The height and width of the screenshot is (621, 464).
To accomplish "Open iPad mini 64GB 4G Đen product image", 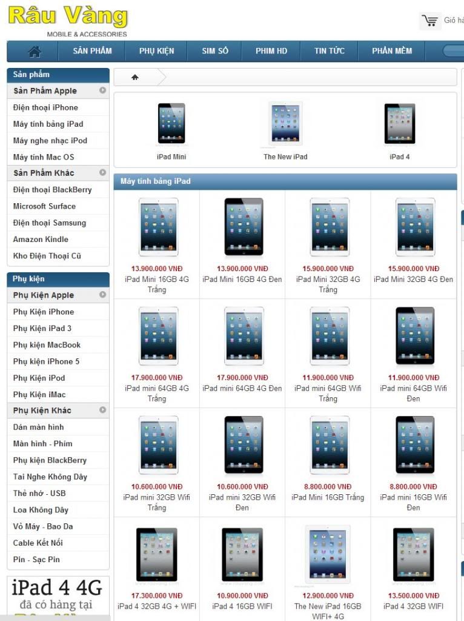I will coord(244,336).
